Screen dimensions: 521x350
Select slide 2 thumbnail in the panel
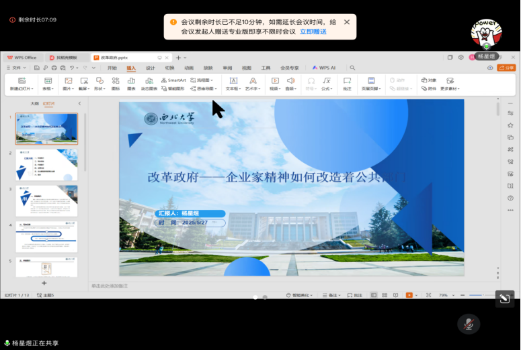46,164
